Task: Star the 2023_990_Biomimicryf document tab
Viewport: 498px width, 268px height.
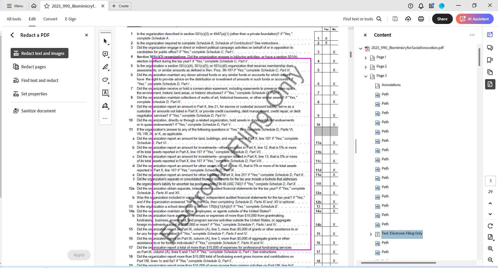Action: [47, 6]
